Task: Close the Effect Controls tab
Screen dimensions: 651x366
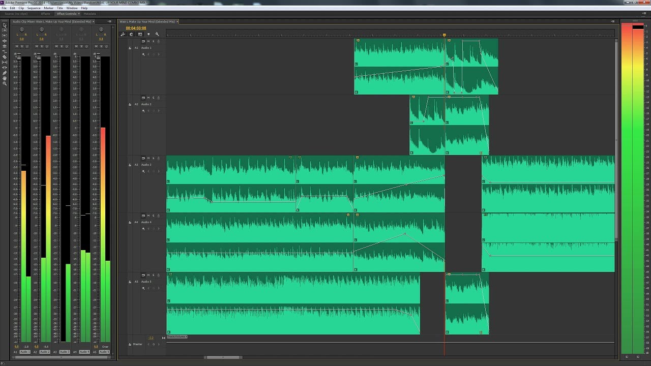Action: pyautogui.click(x=79, y=14)
